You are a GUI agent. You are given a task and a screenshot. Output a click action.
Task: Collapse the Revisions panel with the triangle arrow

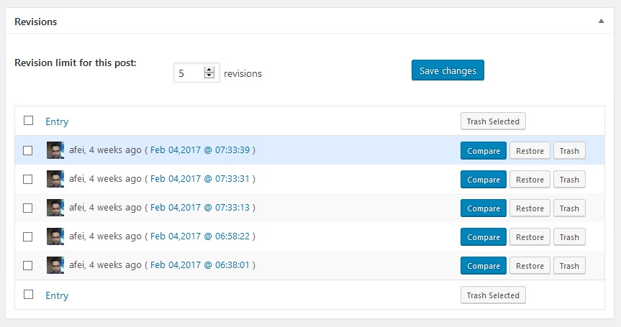[x=601, y=22]
